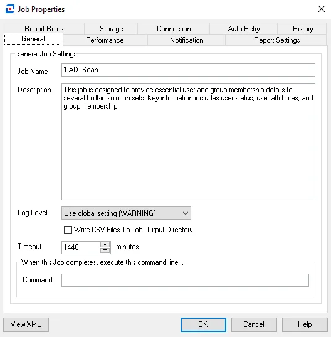Viewport: 331px width, 337px height.
Task: Confirm with the OK button
Action: coord(203,324)
